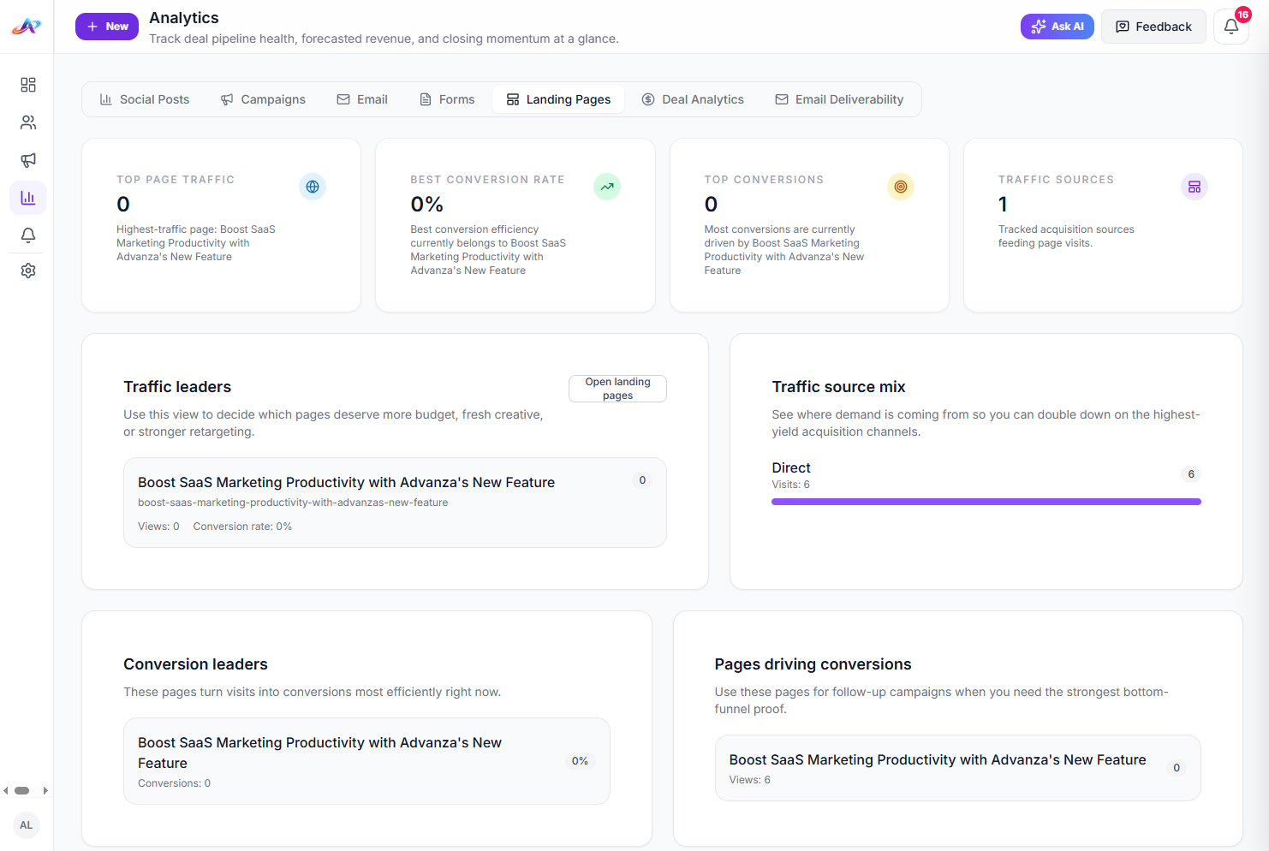Switch to the Email Deliverability tab
The width and height of the screenshot is (1269, 851).
pos(839,99)
